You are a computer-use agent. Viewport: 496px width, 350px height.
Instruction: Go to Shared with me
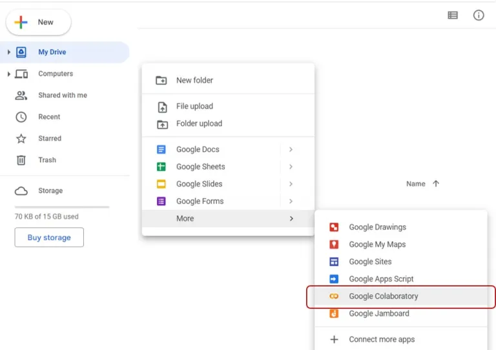tap(65, 96)
